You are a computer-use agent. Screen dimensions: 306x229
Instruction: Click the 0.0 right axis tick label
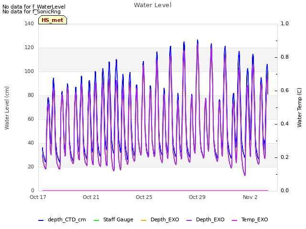tap(284, 190)
